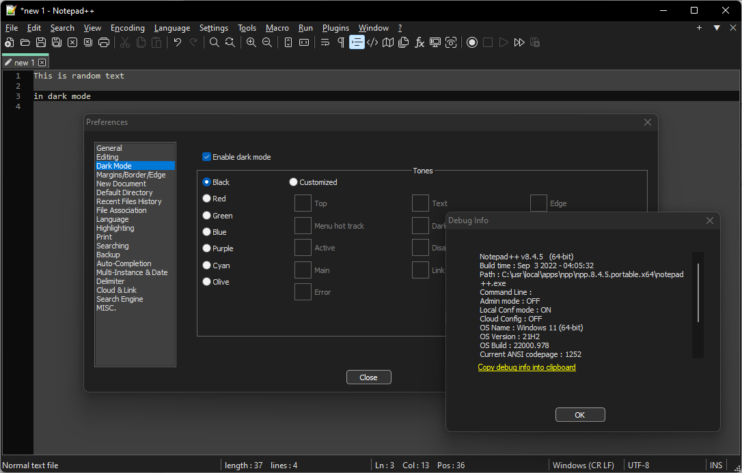742x473 pixels.
Task: Open the Plugins menu
Action: coord(335,28)
